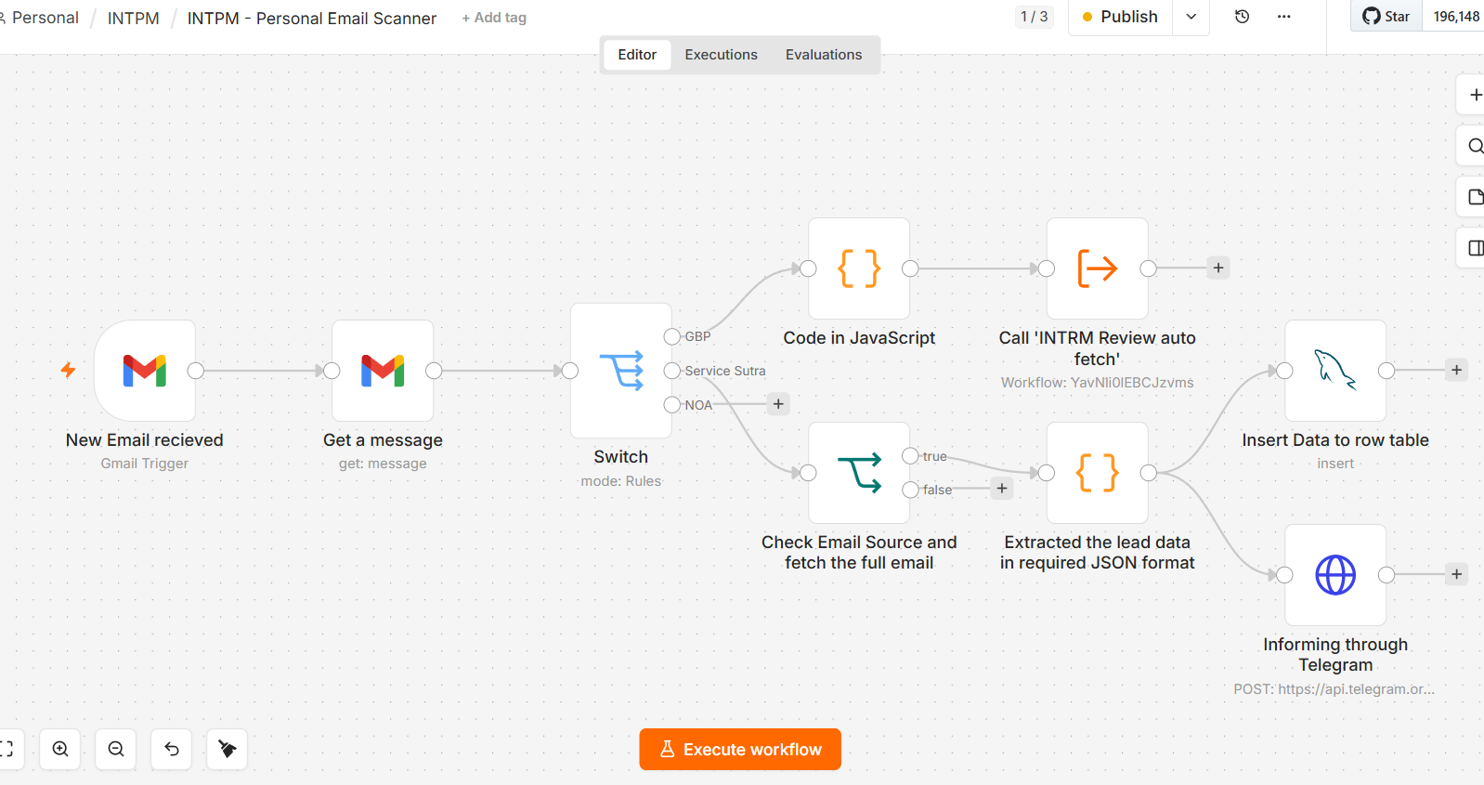The image size is (1484, 785).
Task: Open the Extracted the lead data code node
Action: point(1098,473)
